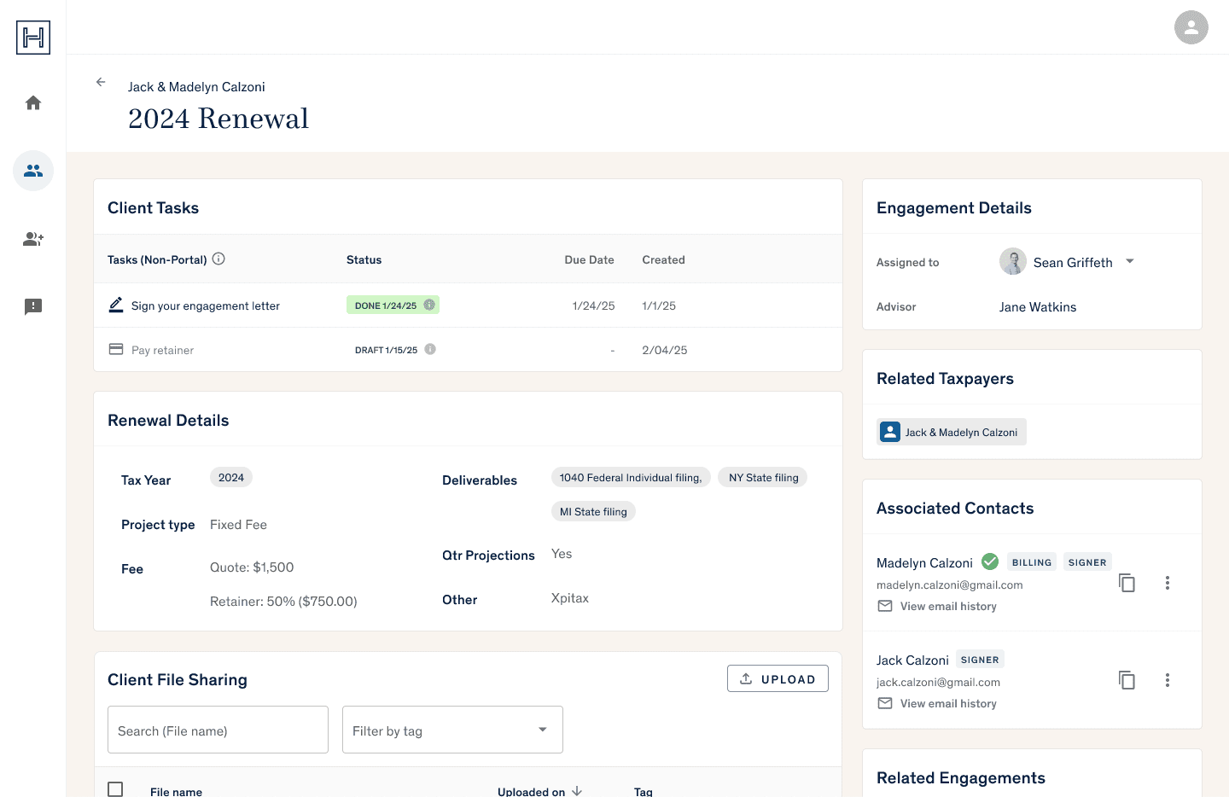Image resolution: width=1229 pixels, height=797 pixels.
Task: Sort by the Uploaded on arrow icon
Action: coord(577,791)
